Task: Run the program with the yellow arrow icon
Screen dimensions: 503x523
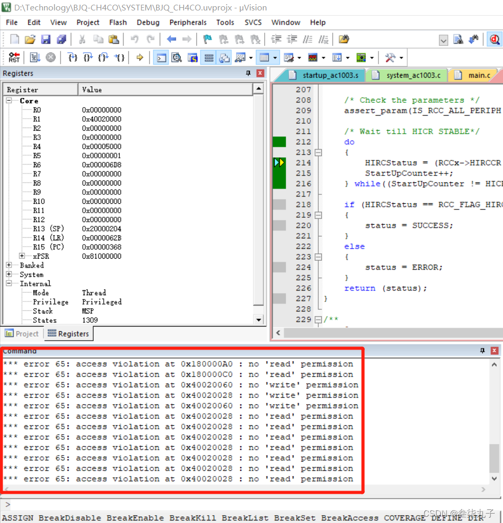Action: click(x=139, y=57)
